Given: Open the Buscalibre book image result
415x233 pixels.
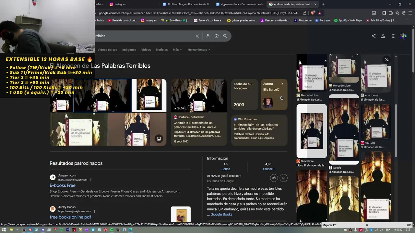Looking at the screenshot, I should pos(312,131).
